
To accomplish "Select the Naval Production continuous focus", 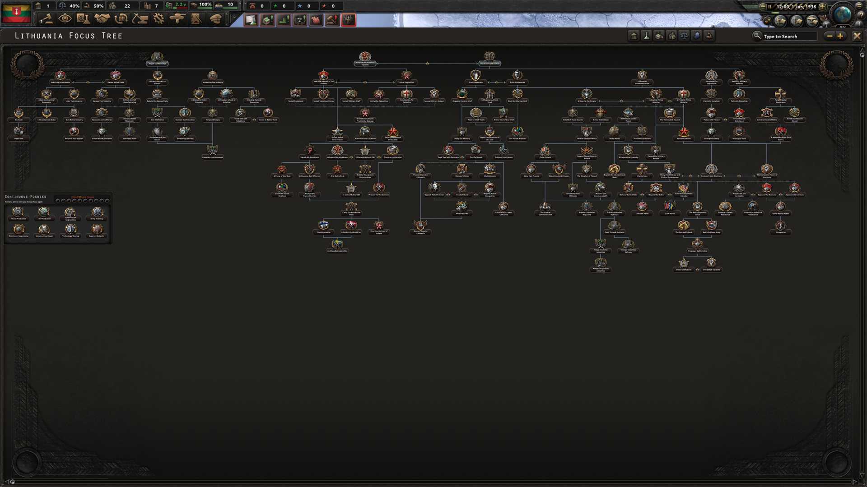I will click(x=19, y=212).
